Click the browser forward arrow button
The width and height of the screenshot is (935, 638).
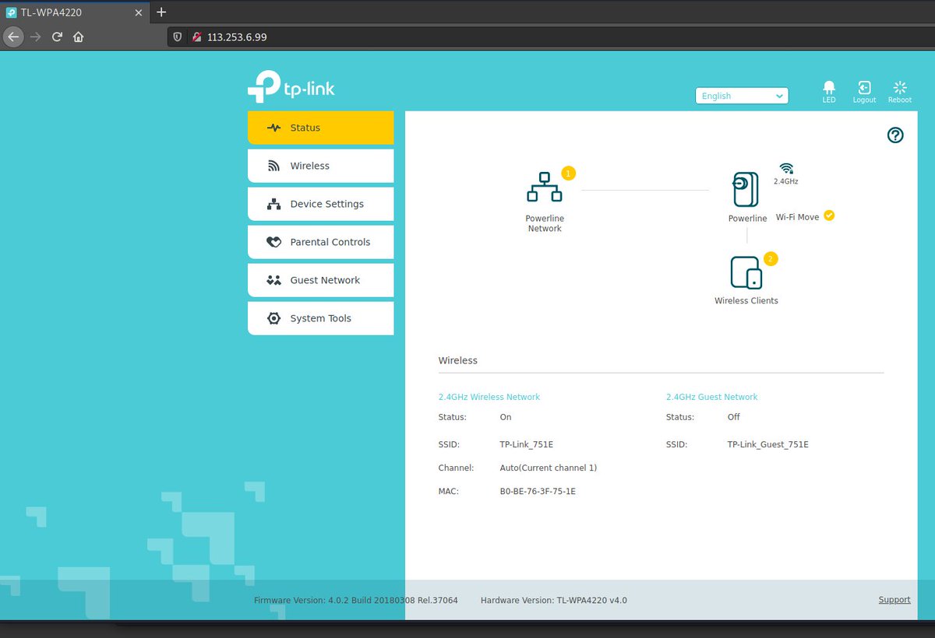pos(35,37)
